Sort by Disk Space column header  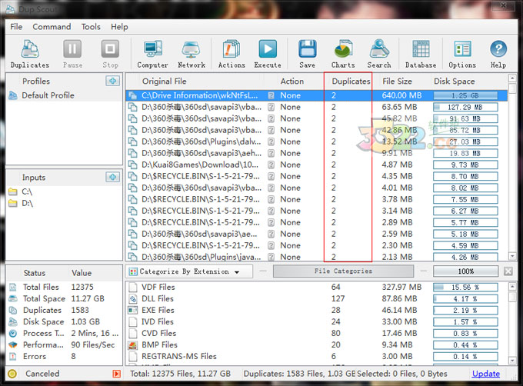[x=455, y=82]
